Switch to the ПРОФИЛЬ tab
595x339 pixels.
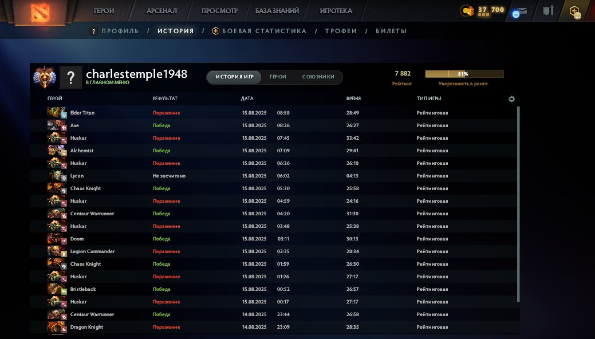120,31
